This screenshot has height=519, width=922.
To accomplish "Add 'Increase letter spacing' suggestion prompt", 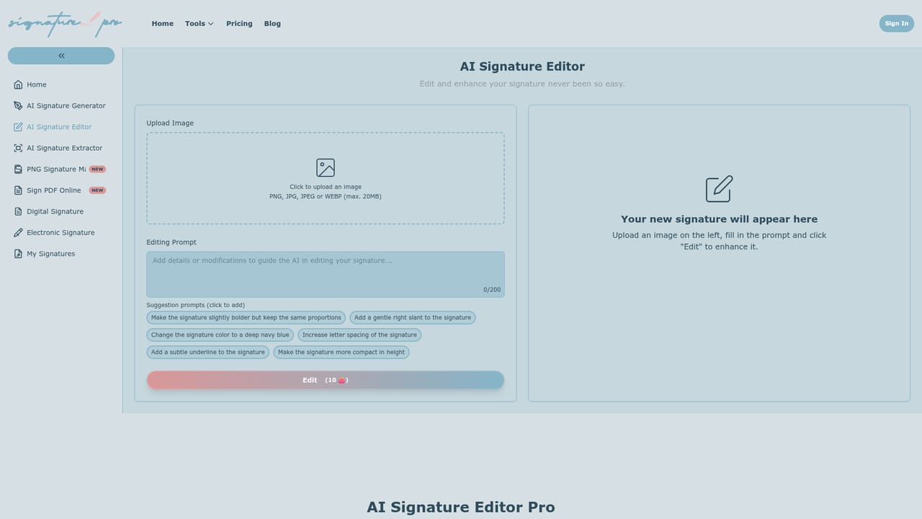I will (359, 334).
